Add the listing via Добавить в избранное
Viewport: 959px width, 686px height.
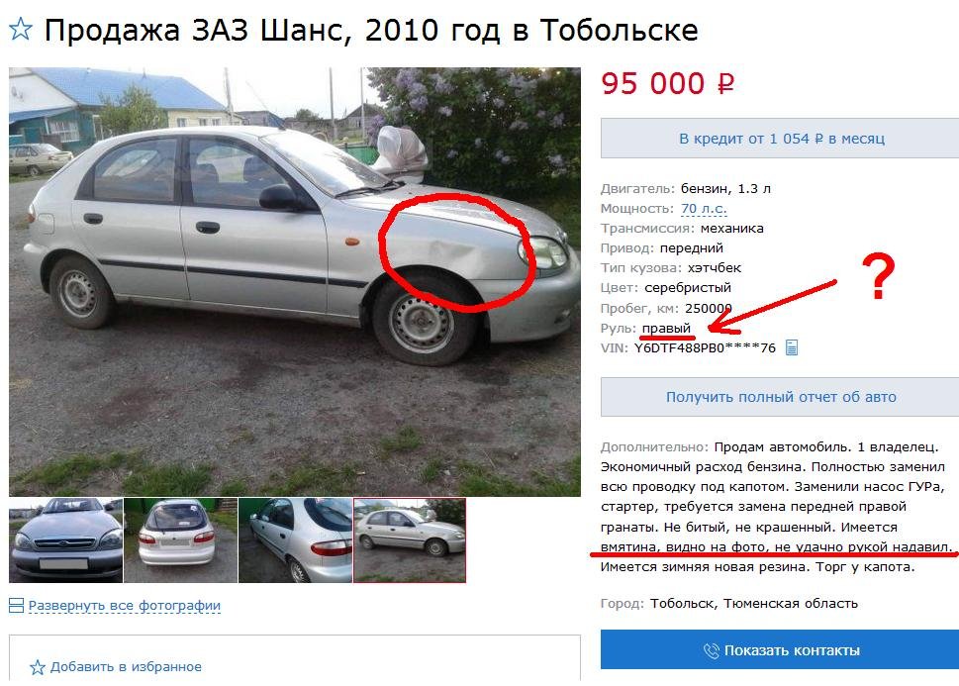click(126, 667)
